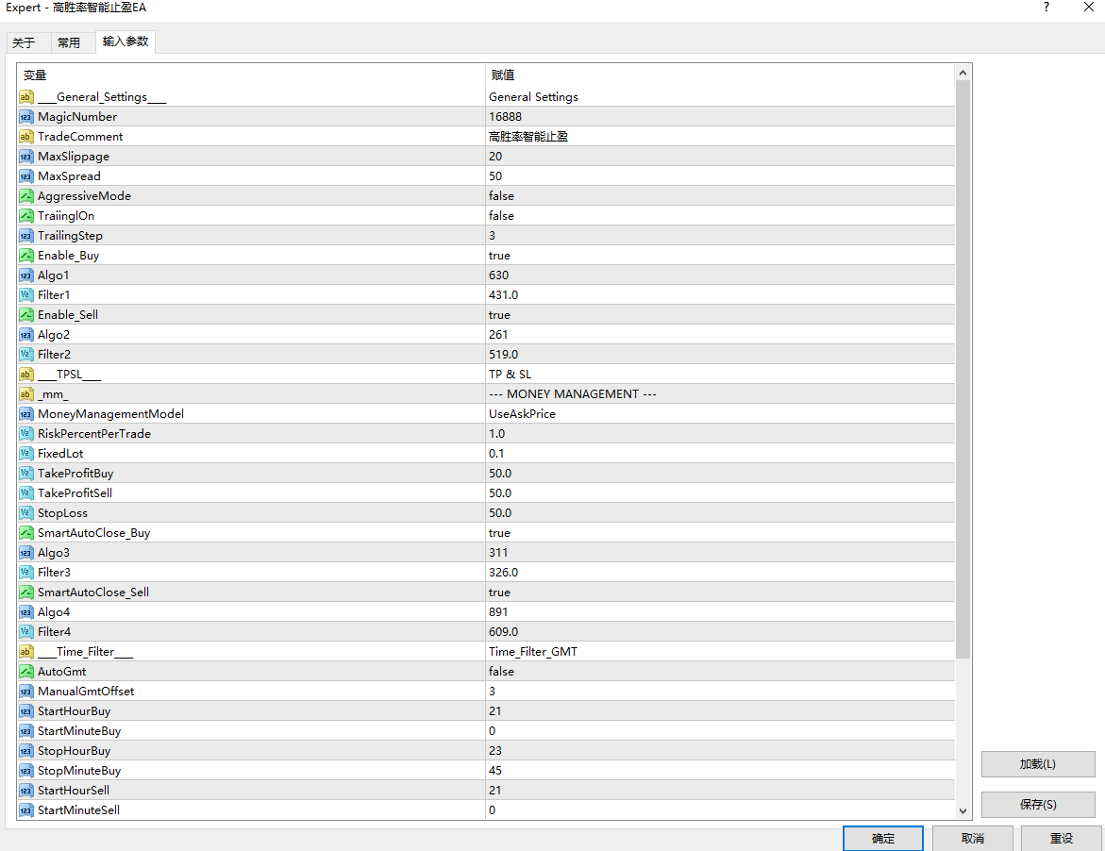Viewport: 1105px width, 851px height.
Task: Click the scroll up arrow of the parameter list
Action: pyautogui.click(x=963, y=73)
